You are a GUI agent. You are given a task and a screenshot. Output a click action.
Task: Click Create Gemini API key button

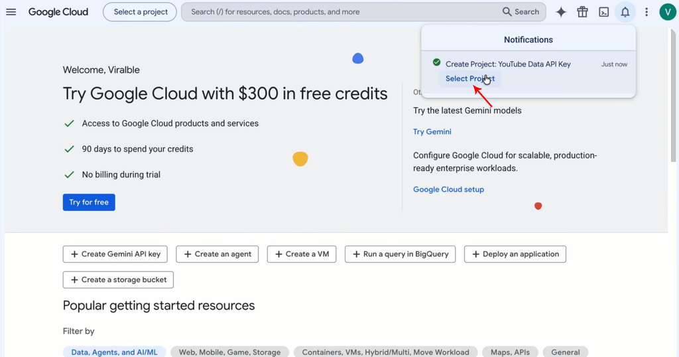tap(115, 254)
